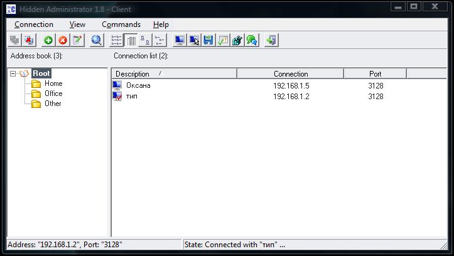The height and width of the screenshot is (256, 454).
Task: Open the registry cube icon
Action: (237, 40)
